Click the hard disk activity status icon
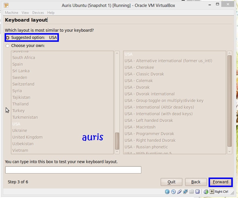The image size is (238, 198). coord(167,192)
